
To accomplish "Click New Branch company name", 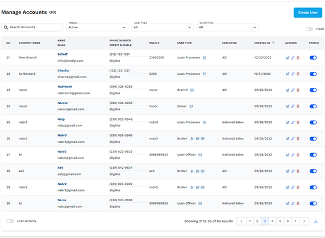I will click(28, 58).
